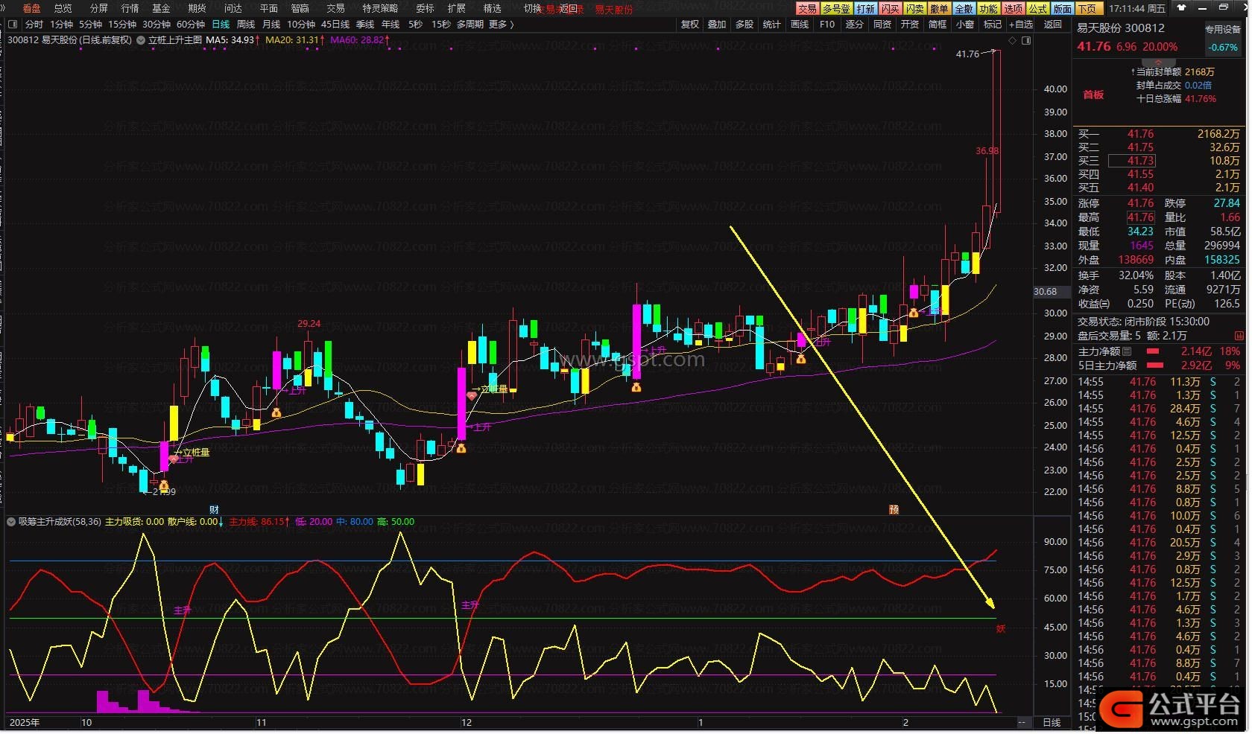This screenshot has height=734, width=1252.
Task: Expand the 更多 period options
Action: coord(501,25)
